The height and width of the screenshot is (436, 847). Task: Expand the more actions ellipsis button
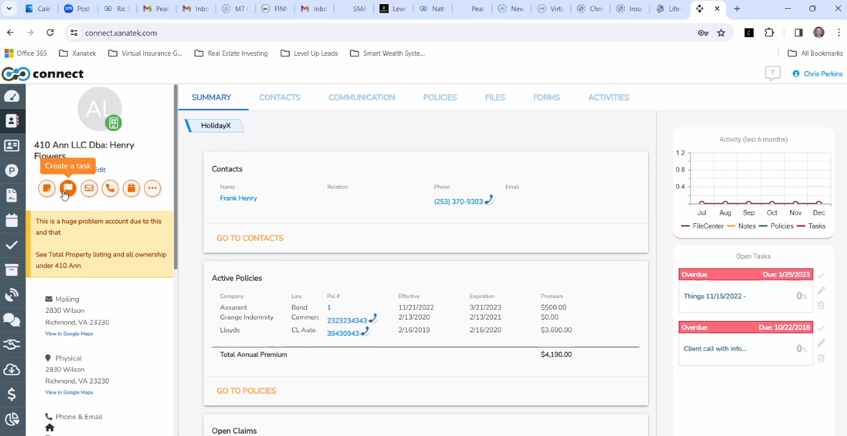[152, 188]
